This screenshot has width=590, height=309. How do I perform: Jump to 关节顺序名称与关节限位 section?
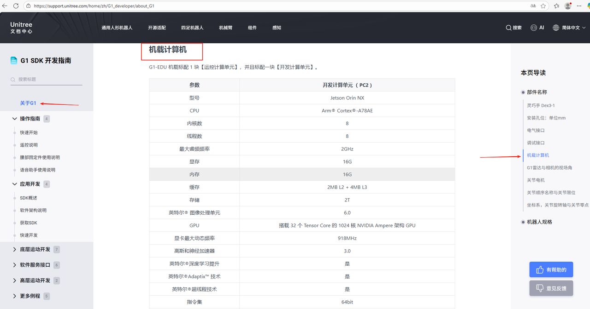[x=551, y=192]
